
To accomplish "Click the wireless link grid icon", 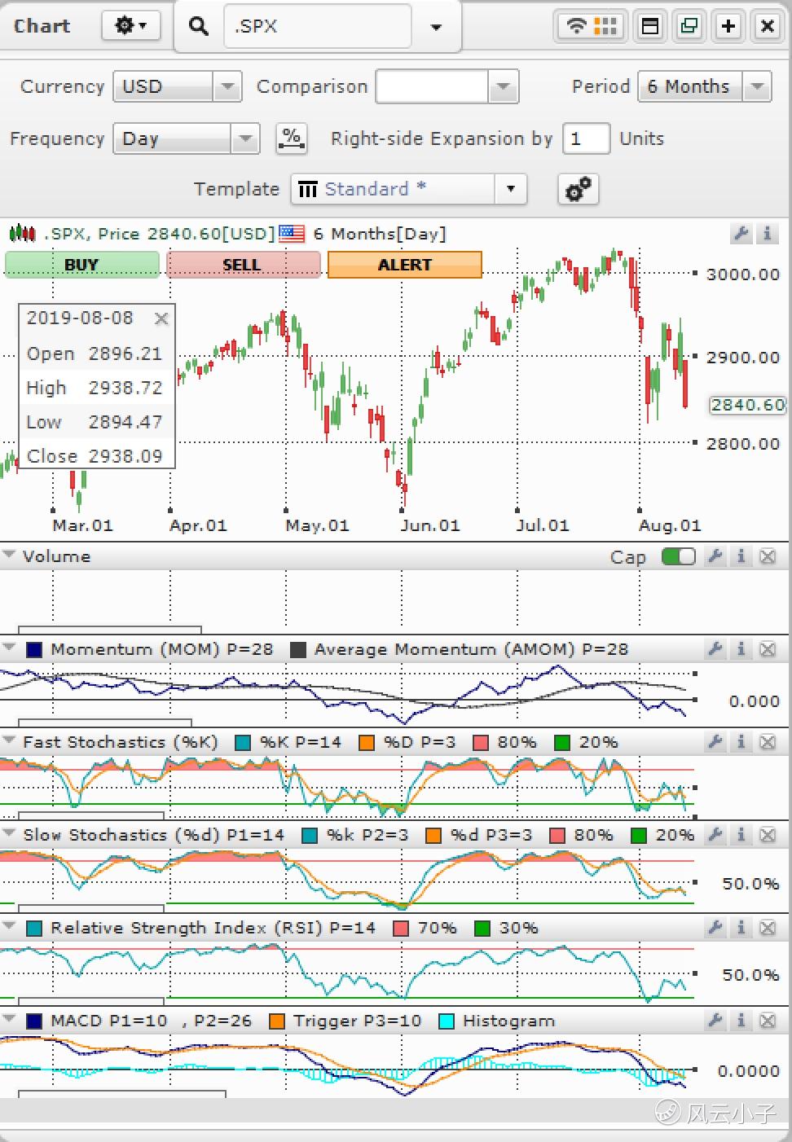I will coord(591,26).
